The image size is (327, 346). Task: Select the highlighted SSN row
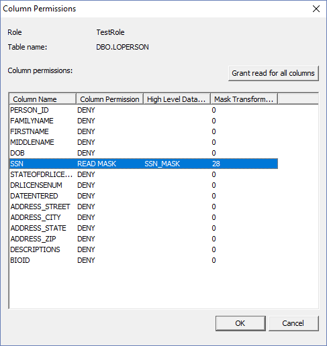coord(144,164)
